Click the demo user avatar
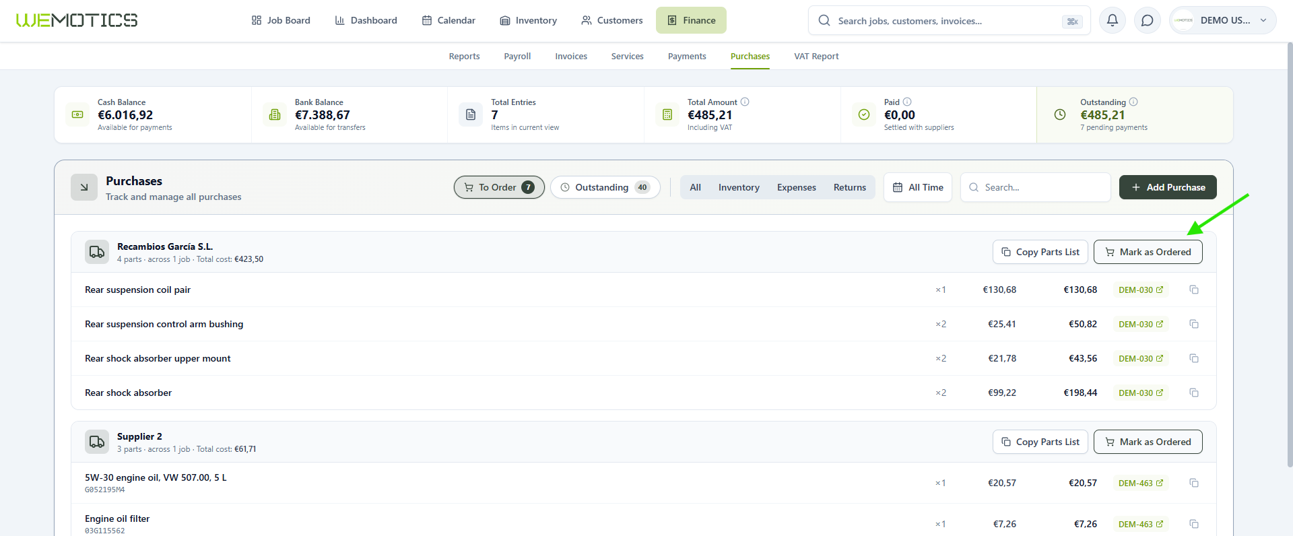This screenshot has height=536, width=1293. pos(1184,20)
